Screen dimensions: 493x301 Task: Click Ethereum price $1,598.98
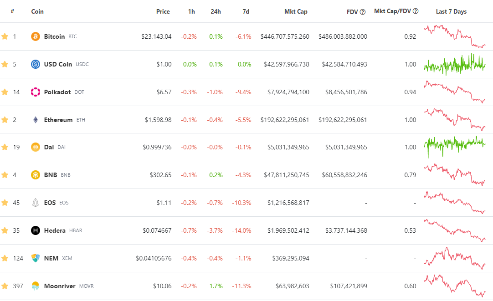[158, 120]
